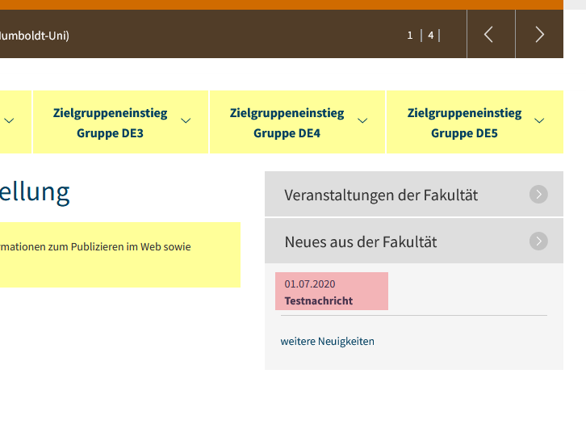Expand the chevron at the left menu edge

pos(9,121)
